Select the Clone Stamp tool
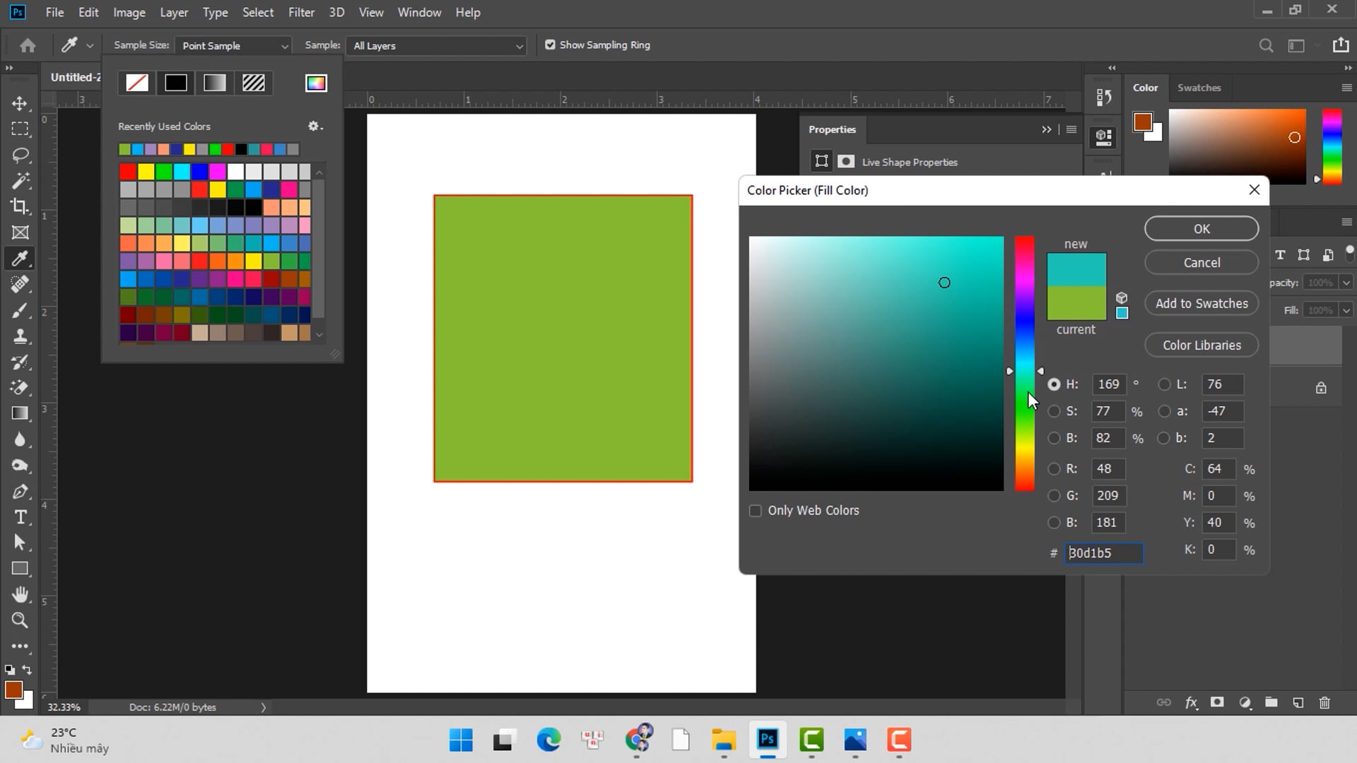 point(20,336)
